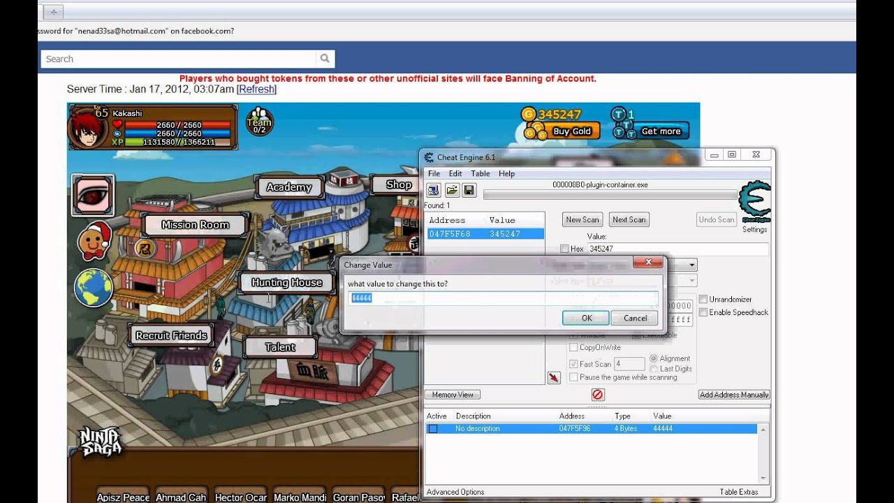Click the value input field showing 44444
This screenshot has width=894, height=503.
pyautogui.click(x=503, y=298)
